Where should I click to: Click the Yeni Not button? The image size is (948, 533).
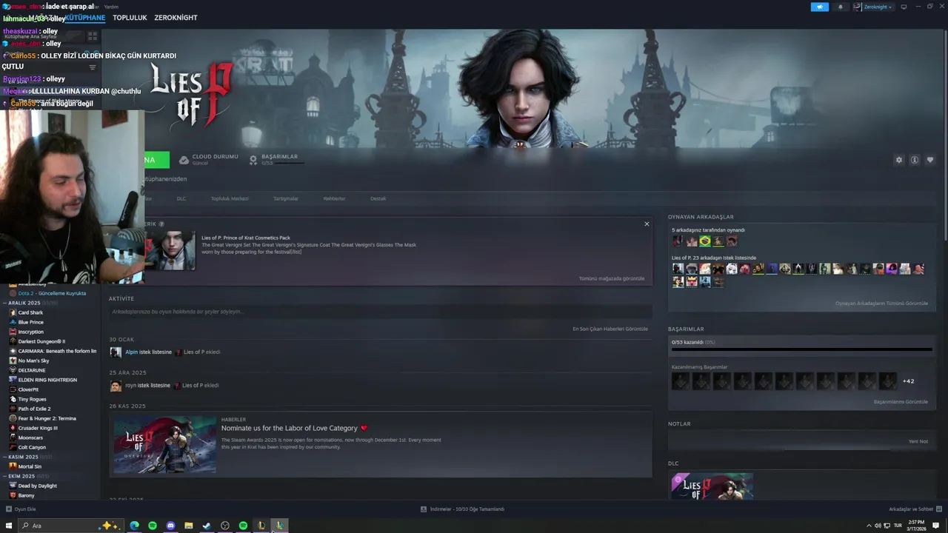[x=918, y=441]
